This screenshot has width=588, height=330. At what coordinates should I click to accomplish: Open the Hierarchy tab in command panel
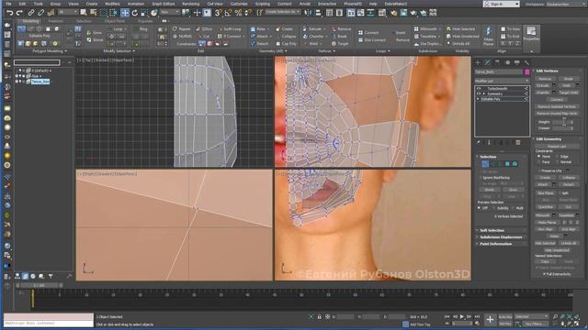click(x=497, y=62)
